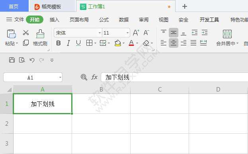Decrease font size with A- icon
248x154 pixels.
(146, 33)
